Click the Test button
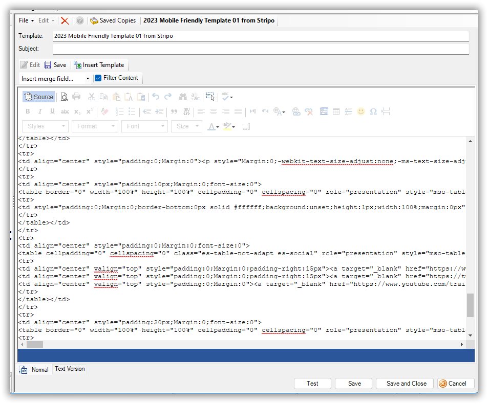This screenshot has width=488, height=404. (312, 384)
